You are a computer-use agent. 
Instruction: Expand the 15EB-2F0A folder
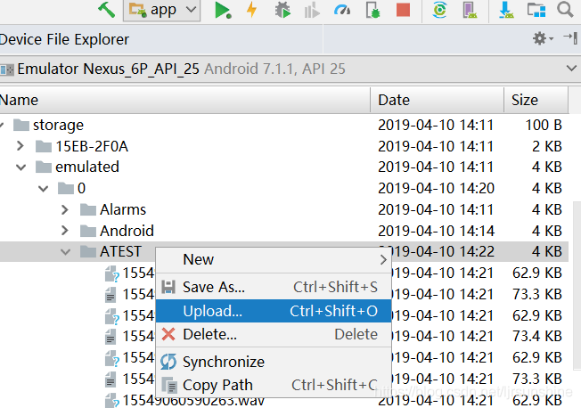click(20, 146)
